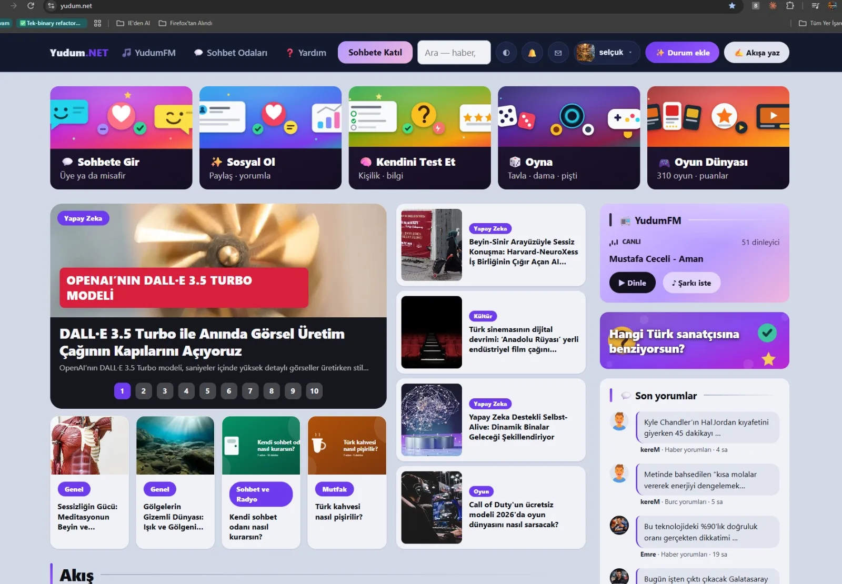This screenshot has height=584, width=842.
Task: Click the Akışa yaz button
Action: tap(757, 53)
